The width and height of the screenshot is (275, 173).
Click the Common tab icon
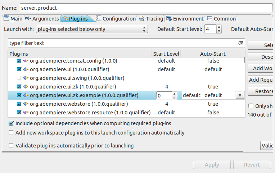209,18
